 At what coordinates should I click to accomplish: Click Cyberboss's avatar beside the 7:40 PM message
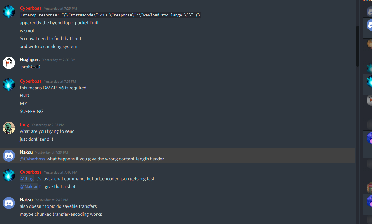(x=9, y=175)
